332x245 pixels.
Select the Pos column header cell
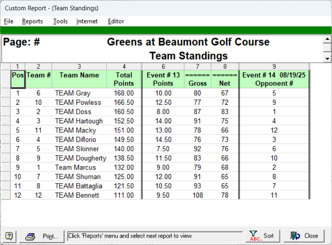(x=18, y=79)
